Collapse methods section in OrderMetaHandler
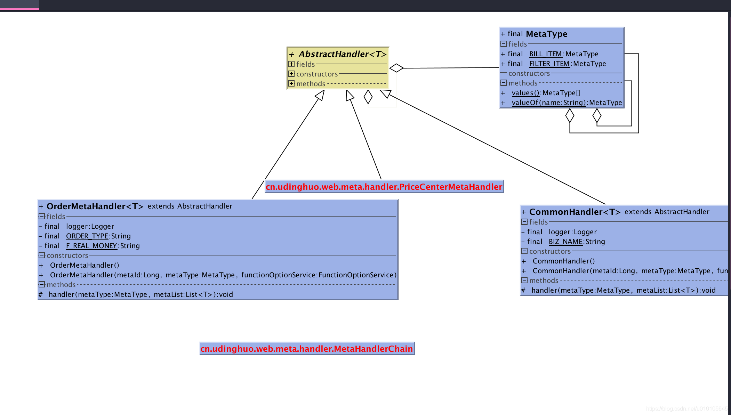The height and width of the screenshot is (415, 731). [42, 284]
